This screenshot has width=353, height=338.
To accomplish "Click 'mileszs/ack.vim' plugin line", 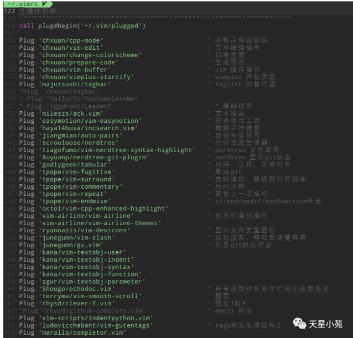I will coord(61,113).
